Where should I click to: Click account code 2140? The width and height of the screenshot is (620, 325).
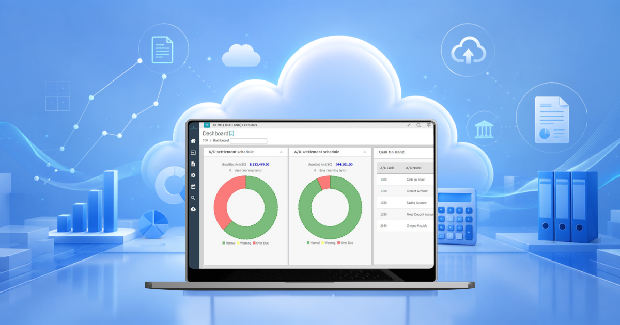(383, 226)
